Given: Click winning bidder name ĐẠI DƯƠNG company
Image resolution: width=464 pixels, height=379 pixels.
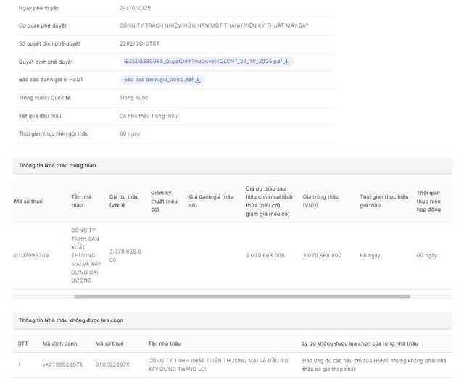Looking at the screenshot, I should pyautogui.click(x=86, y=255).
